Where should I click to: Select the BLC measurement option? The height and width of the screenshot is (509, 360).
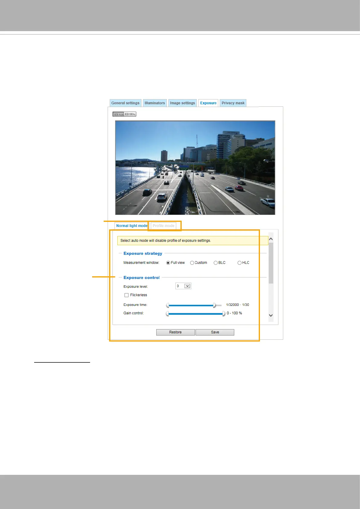tap(216, 263)
